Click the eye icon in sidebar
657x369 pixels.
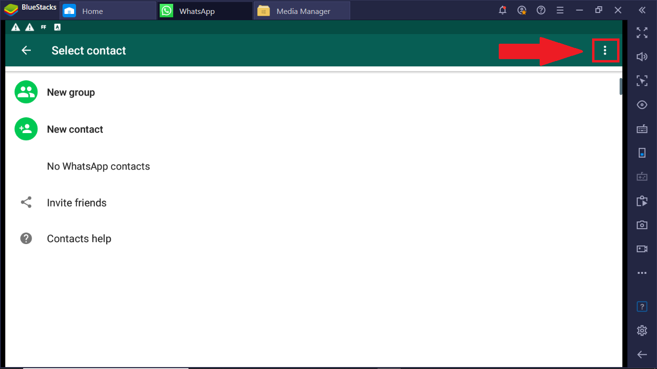click(x=642, y=105)
